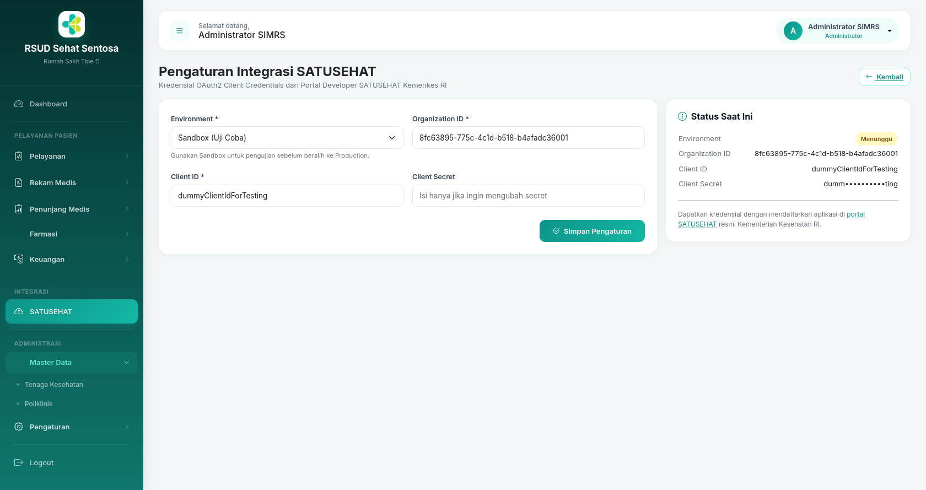
Task: Click the Dashboard gauge icon
Action: pos(19,104)
